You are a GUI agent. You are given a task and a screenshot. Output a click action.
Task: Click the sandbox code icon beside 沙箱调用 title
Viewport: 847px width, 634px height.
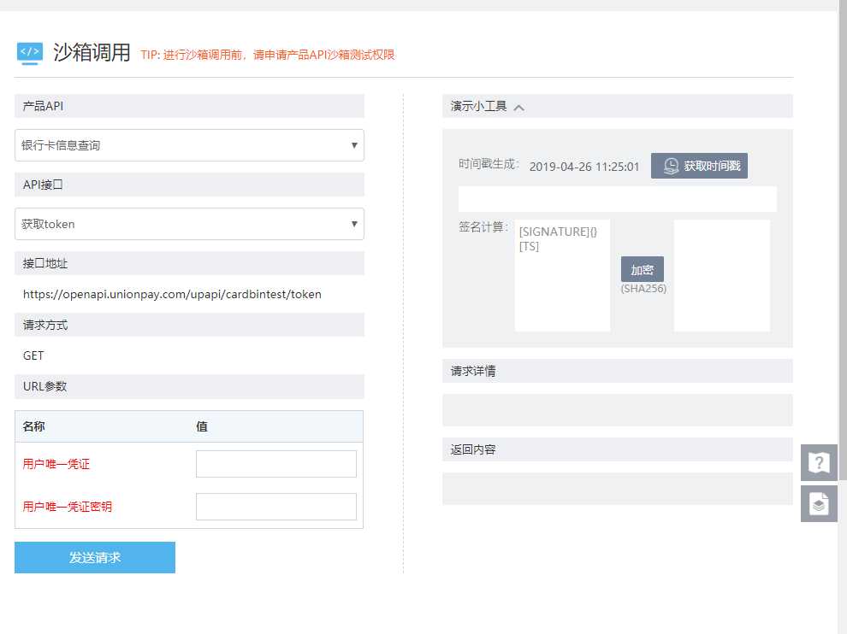click(x=29, y=52)
